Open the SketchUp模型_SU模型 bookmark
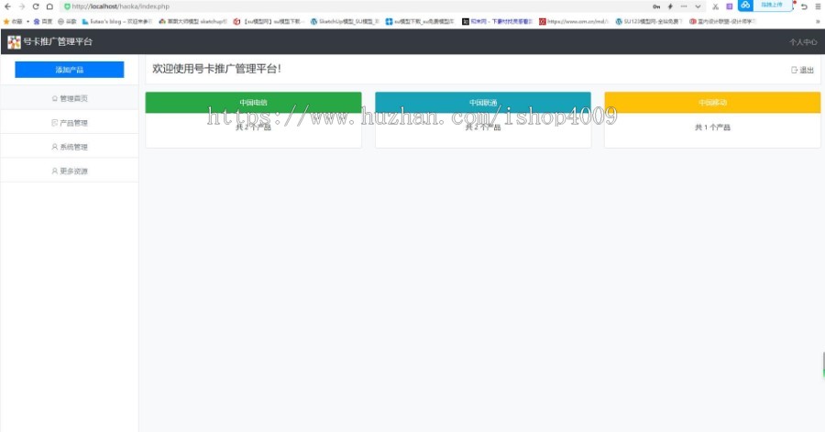Viewport: 825px width, 432px height. (345, 22)
